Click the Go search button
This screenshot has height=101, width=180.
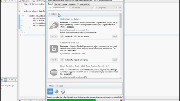click(120, 8)
